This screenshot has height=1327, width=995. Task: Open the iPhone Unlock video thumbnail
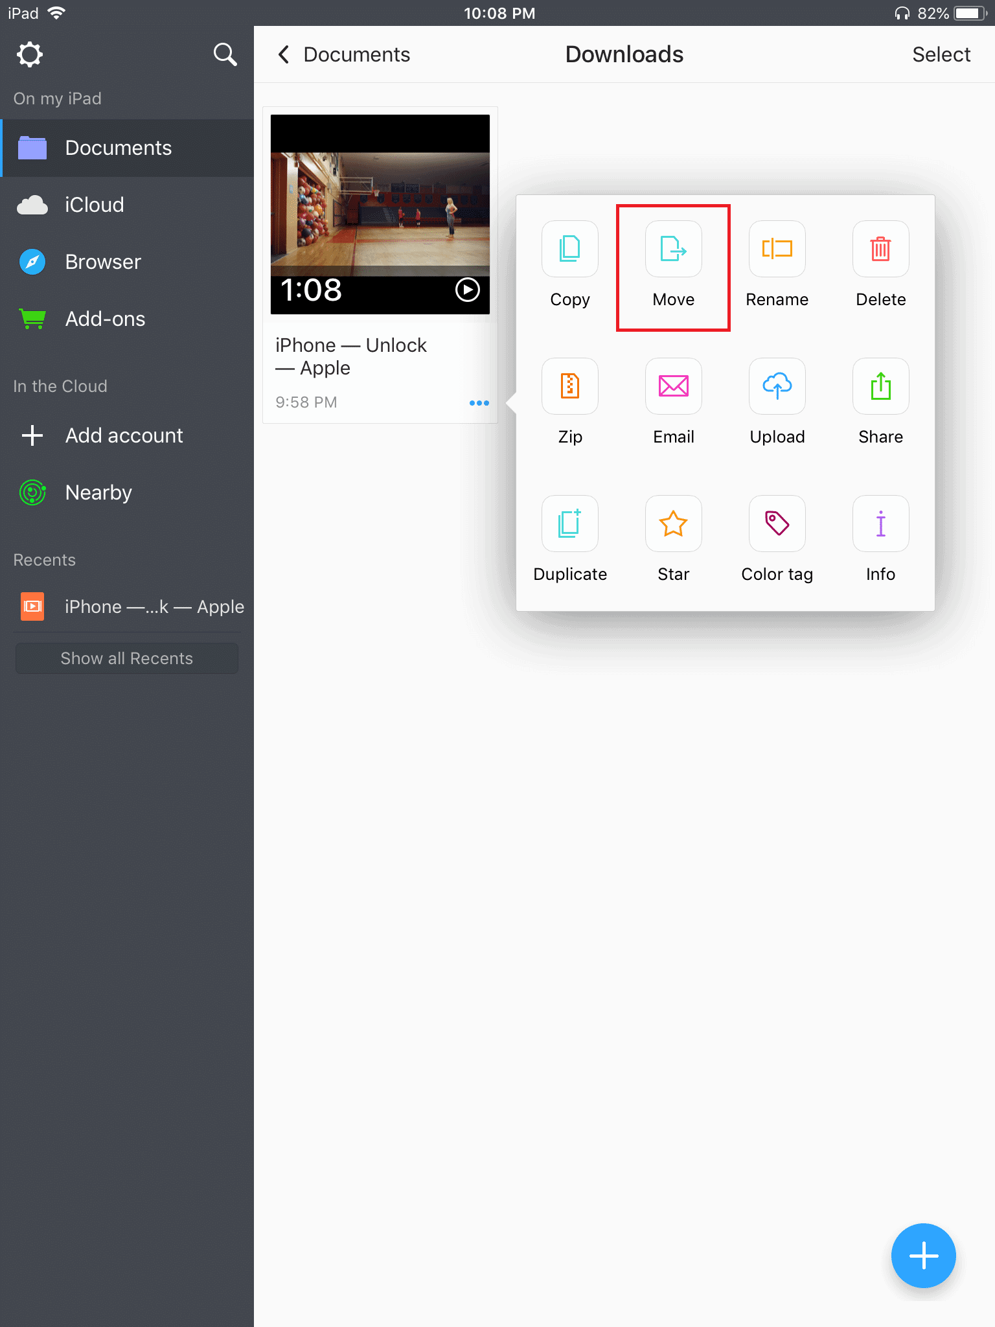pyautogui.click(x=380, y=214)
